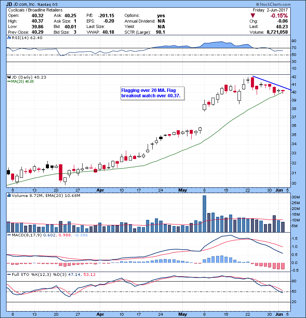This screenshot has height=318, width=306.
Task: Click the flag breakout annotation text box
Action: (x=152, y=93)
